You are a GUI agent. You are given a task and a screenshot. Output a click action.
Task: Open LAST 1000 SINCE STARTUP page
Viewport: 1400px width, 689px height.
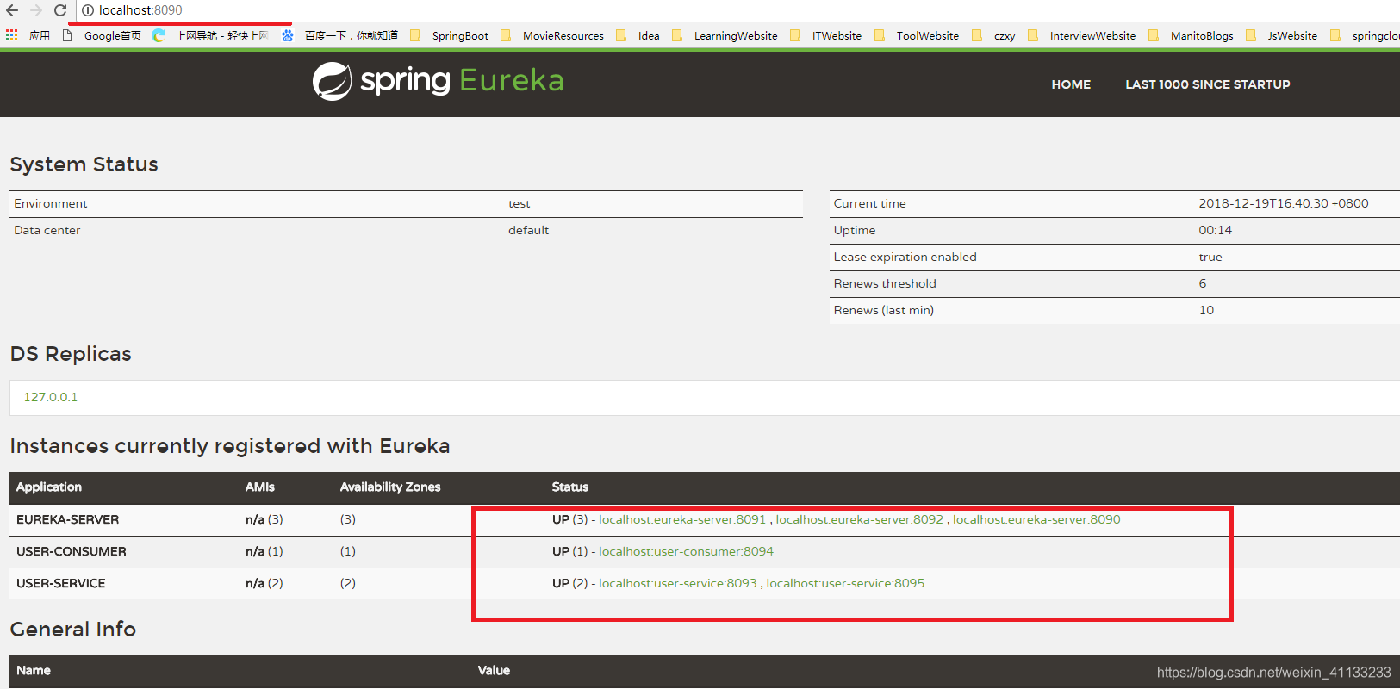point(1207,84)
